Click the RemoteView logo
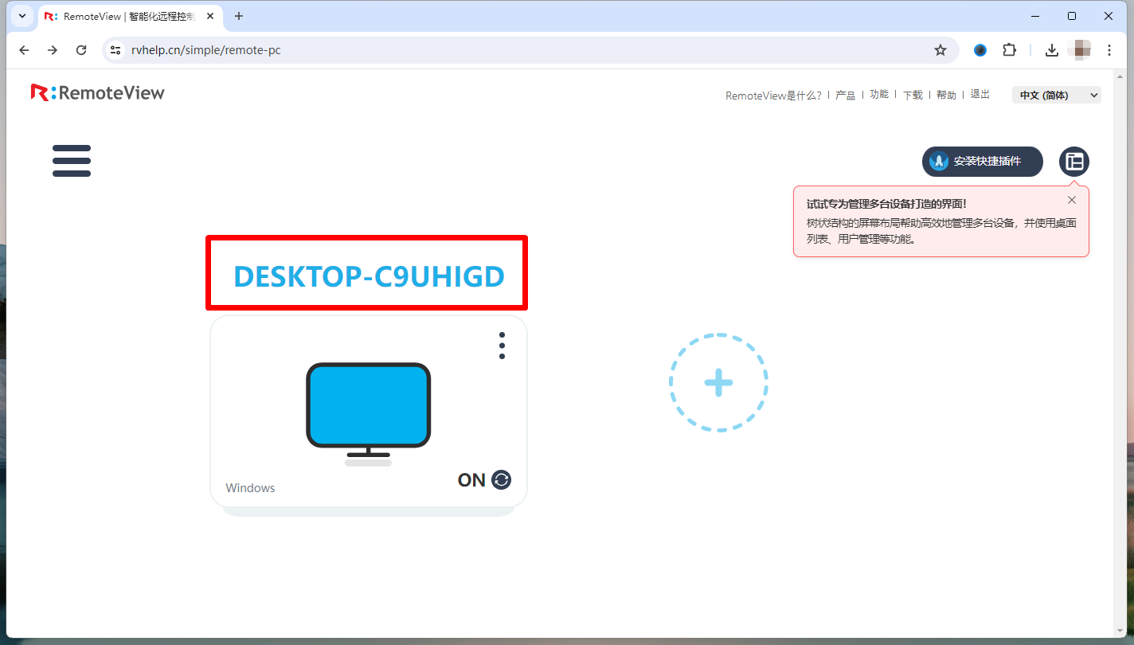Screen dimensions: 1134x645 98,93
